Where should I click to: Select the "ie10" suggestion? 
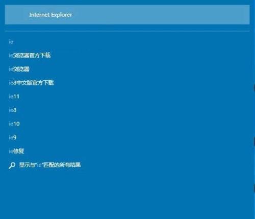14,124
